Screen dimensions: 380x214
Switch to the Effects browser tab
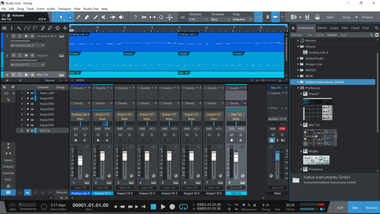[x=322, y=28]
